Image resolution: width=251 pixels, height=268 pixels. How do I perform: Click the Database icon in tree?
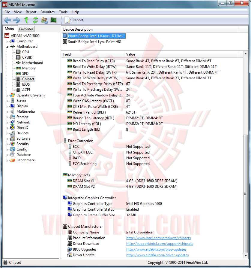coord(13,155)
